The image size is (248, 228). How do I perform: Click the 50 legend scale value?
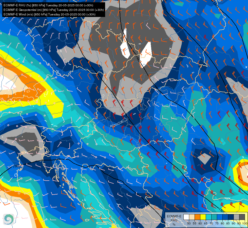coord(189,223)
